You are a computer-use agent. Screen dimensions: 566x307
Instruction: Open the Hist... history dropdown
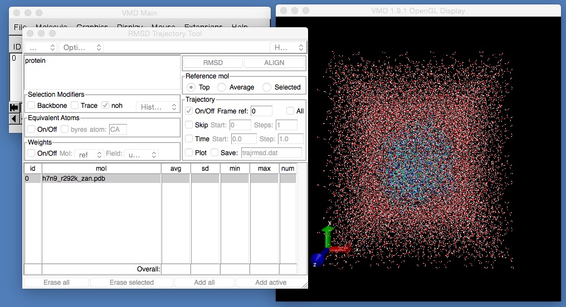158,107
